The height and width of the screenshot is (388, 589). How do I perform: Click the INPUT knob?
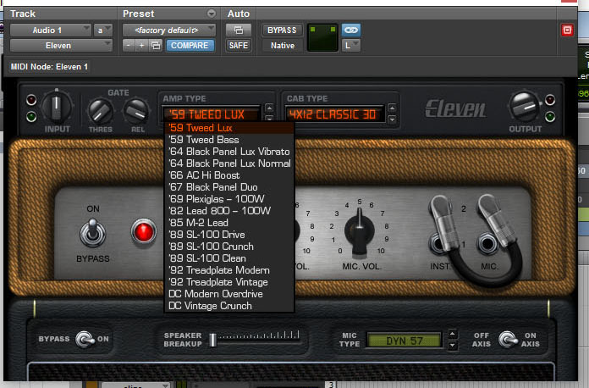tap(57, 107)
